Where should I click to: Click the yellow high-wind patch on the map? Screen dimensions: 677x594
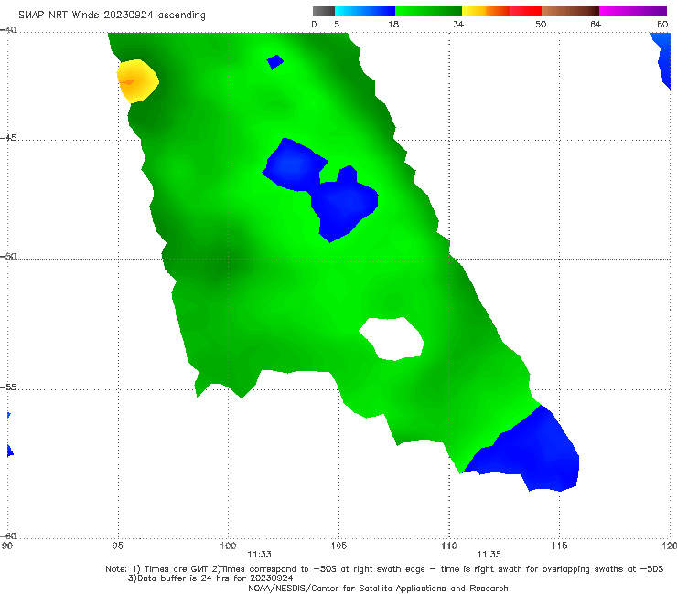coord(137,81)
